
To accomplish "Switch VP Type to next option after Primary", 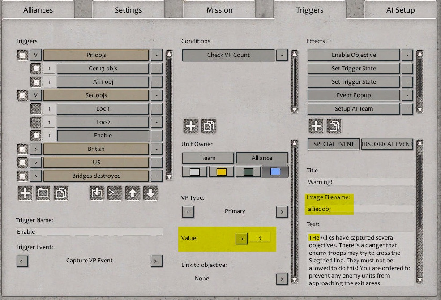I will [x=282, y=212].
